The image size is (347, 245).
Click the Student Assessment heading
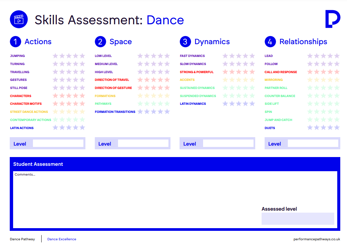coord(38,164)
